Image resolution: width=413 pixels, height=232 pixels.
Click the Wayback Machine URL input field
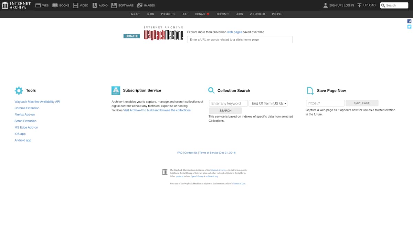coord(240,40)
